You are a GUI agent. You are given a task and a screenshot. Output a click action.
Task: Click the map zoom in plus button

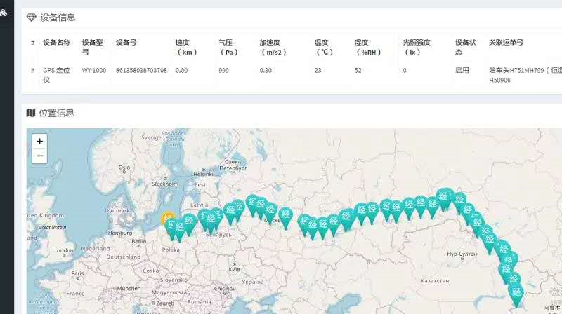(40, 142)
